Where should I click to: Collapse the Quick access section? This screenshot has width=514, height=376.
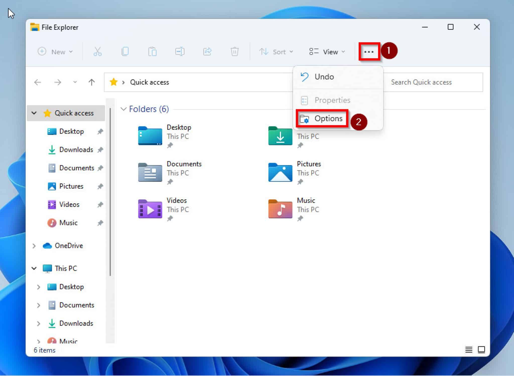[x=34, y=113]
